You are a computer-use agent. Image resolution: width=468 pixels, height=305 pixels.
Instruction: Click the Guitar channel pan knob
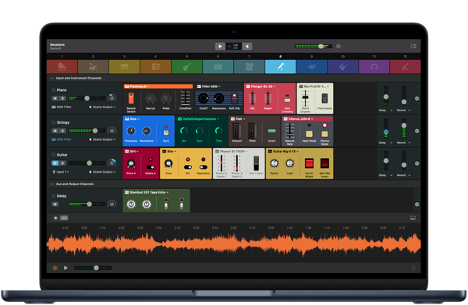112,163
